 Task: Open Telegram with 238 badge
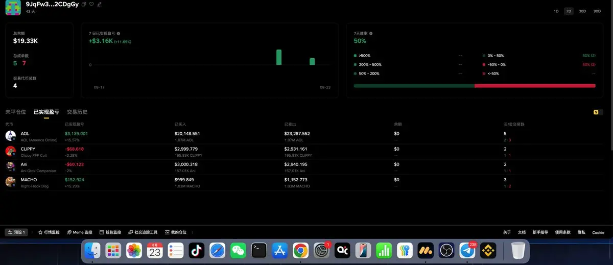click(x=467, y=250)
